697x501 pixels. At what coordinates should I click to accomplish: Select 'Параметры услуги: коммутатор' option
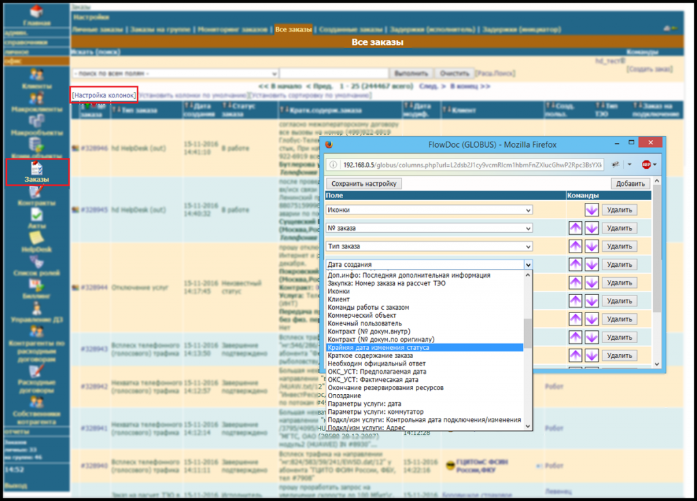(425, 412)
